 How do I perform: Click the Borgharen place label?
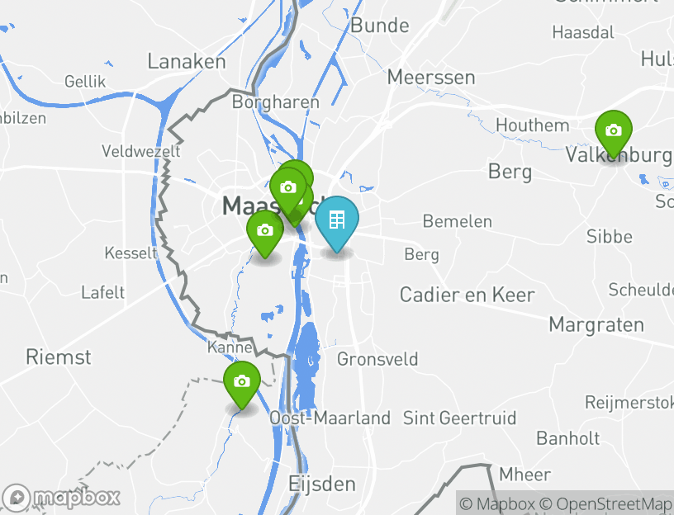tap(276, 102)
